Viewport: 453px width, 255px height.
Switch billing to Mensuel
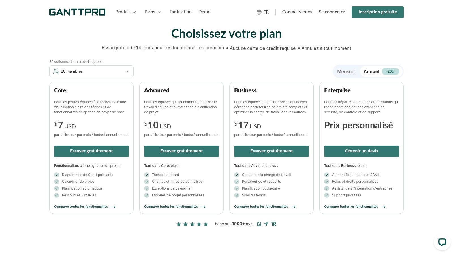click(346, 71)
